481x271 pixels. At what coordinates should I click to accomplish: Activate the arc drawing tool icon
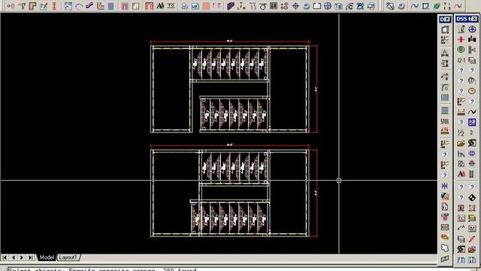tap(79, 6)
